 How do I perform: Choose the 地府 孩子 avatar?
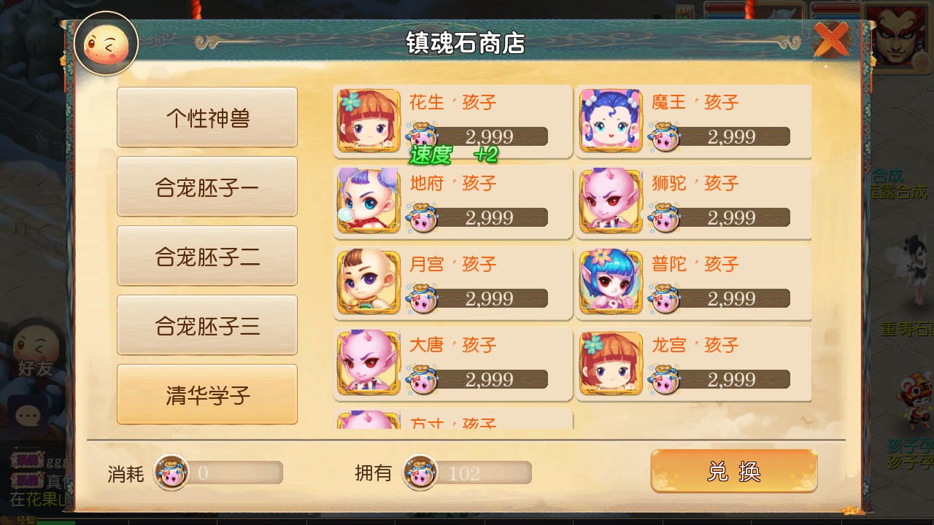[x=369, y=201]
